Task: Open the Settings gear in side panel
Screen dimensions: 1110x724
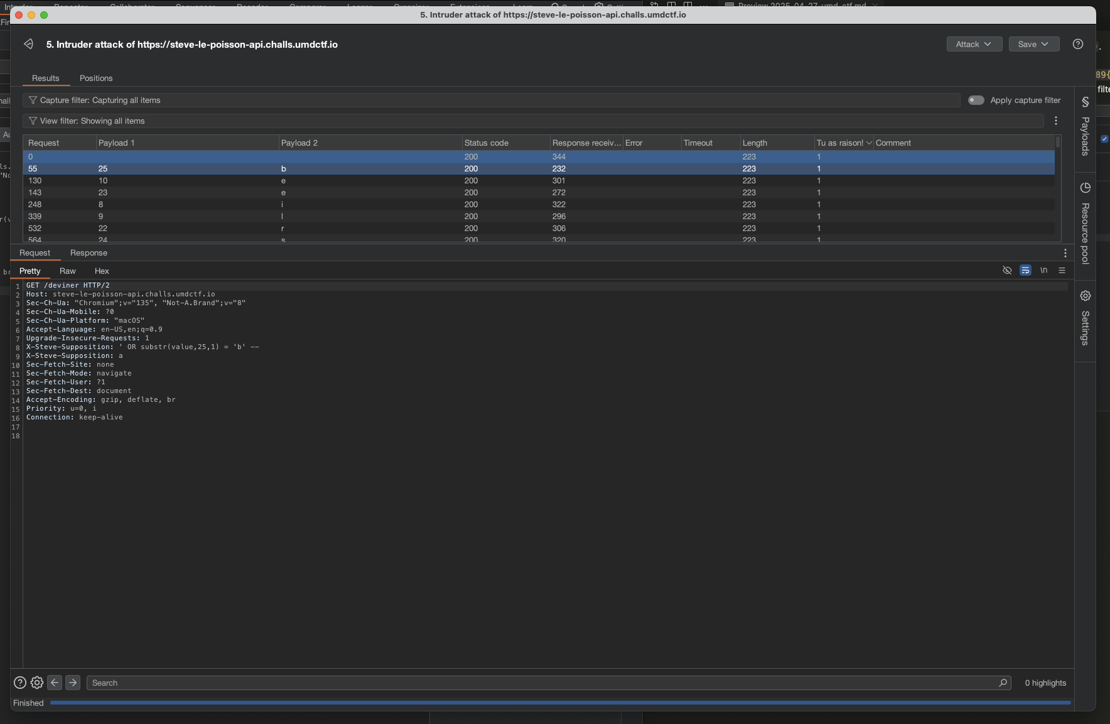Action: [1085, 296]
